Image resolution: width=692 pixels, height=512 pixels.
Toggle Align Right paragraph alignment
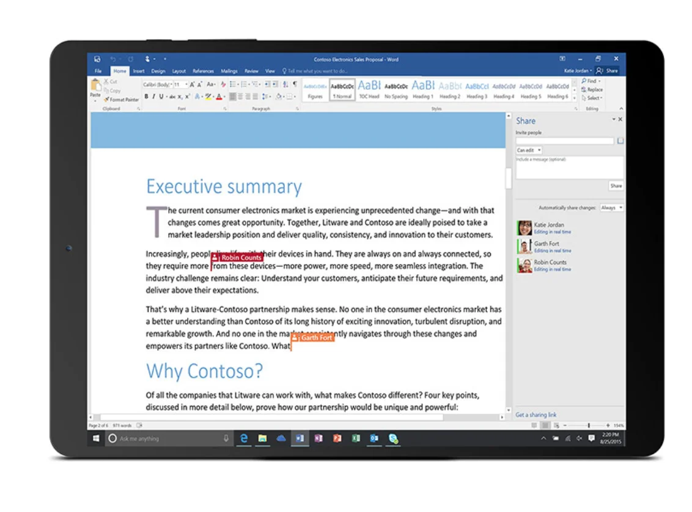[248, 97]
